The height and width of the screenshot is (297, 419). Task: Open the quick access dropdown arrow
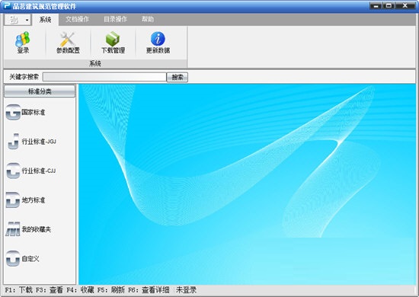click(x=27, y=20)
